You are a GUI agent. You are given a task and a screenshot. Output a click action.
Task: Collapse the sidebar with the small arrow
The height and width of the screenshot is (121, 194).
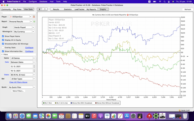(2, 13)
